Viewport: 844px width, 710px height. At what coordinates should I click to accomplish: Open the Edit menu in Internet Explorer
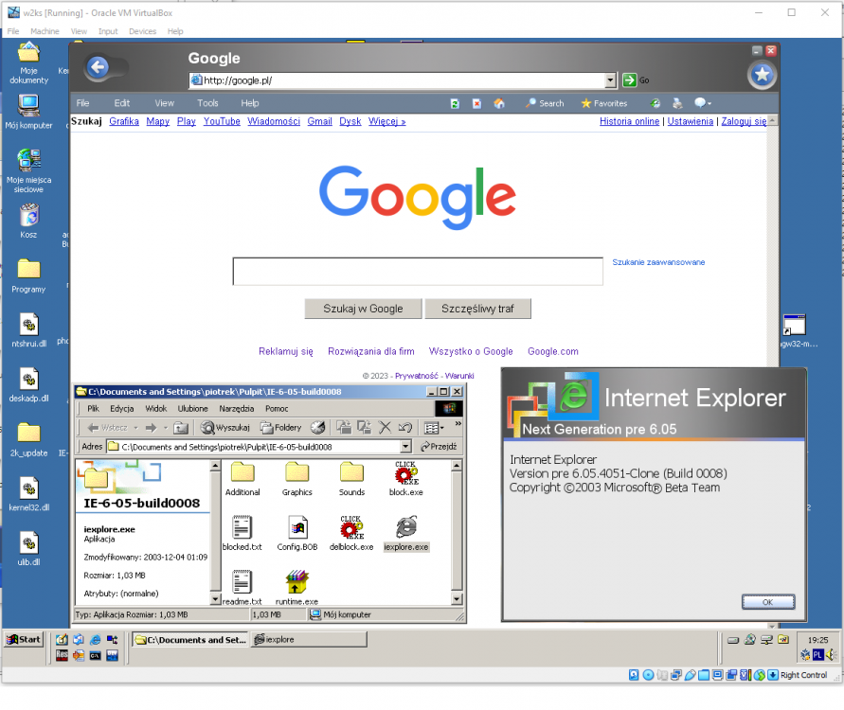[x=121, y=103]
